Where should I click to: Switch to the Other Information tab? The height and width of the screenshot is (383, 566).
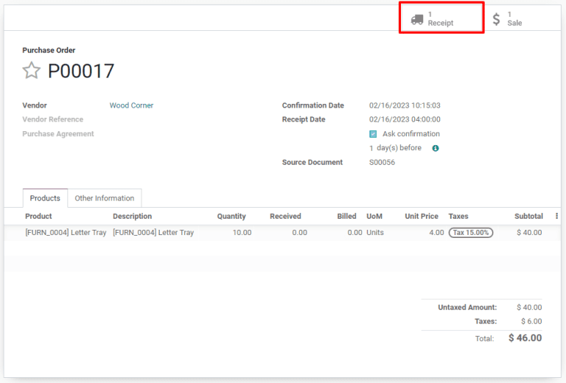pyautogui.click(x=105, y=198)
